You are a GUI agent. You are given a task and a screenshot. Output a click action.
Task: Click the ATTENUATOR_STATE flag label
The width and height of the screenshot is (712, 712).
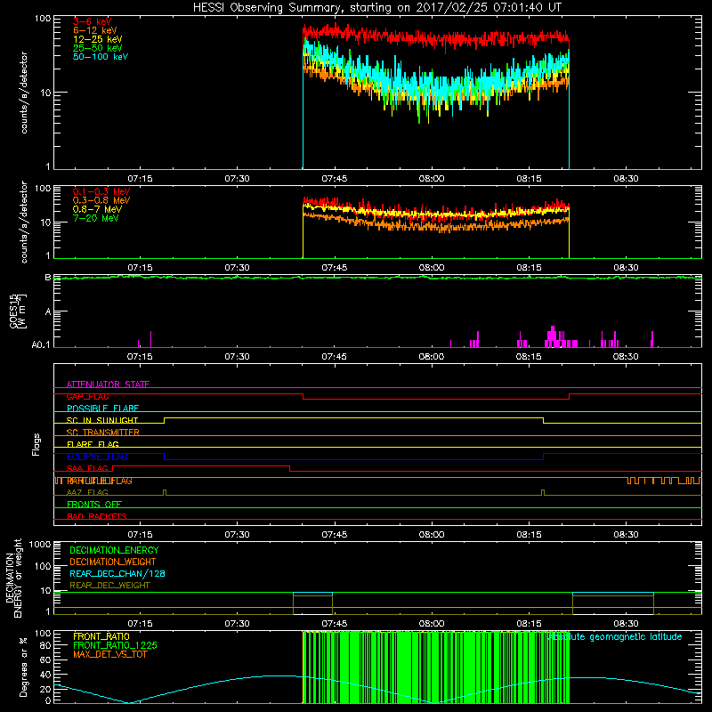pyautogui.click(x=108, y=384)
